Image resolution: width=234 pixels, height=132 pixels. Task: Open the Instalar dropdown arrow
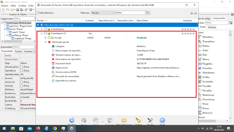(103, 122)
